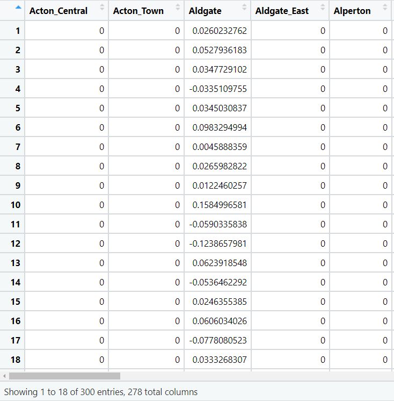The width and height of the screenshot is (394, 401).
Task: Click Aldgate value -0.1238657981
Action: pyautogui.click(x=218, y=244)
